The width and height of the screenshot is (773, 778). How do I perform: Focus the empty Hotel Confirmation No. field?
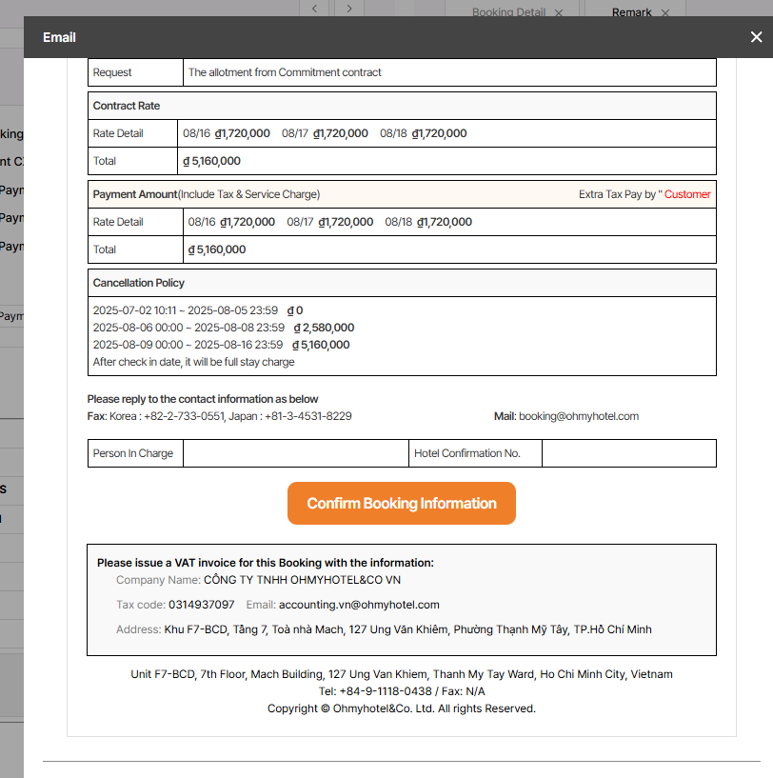coord(628,453)
